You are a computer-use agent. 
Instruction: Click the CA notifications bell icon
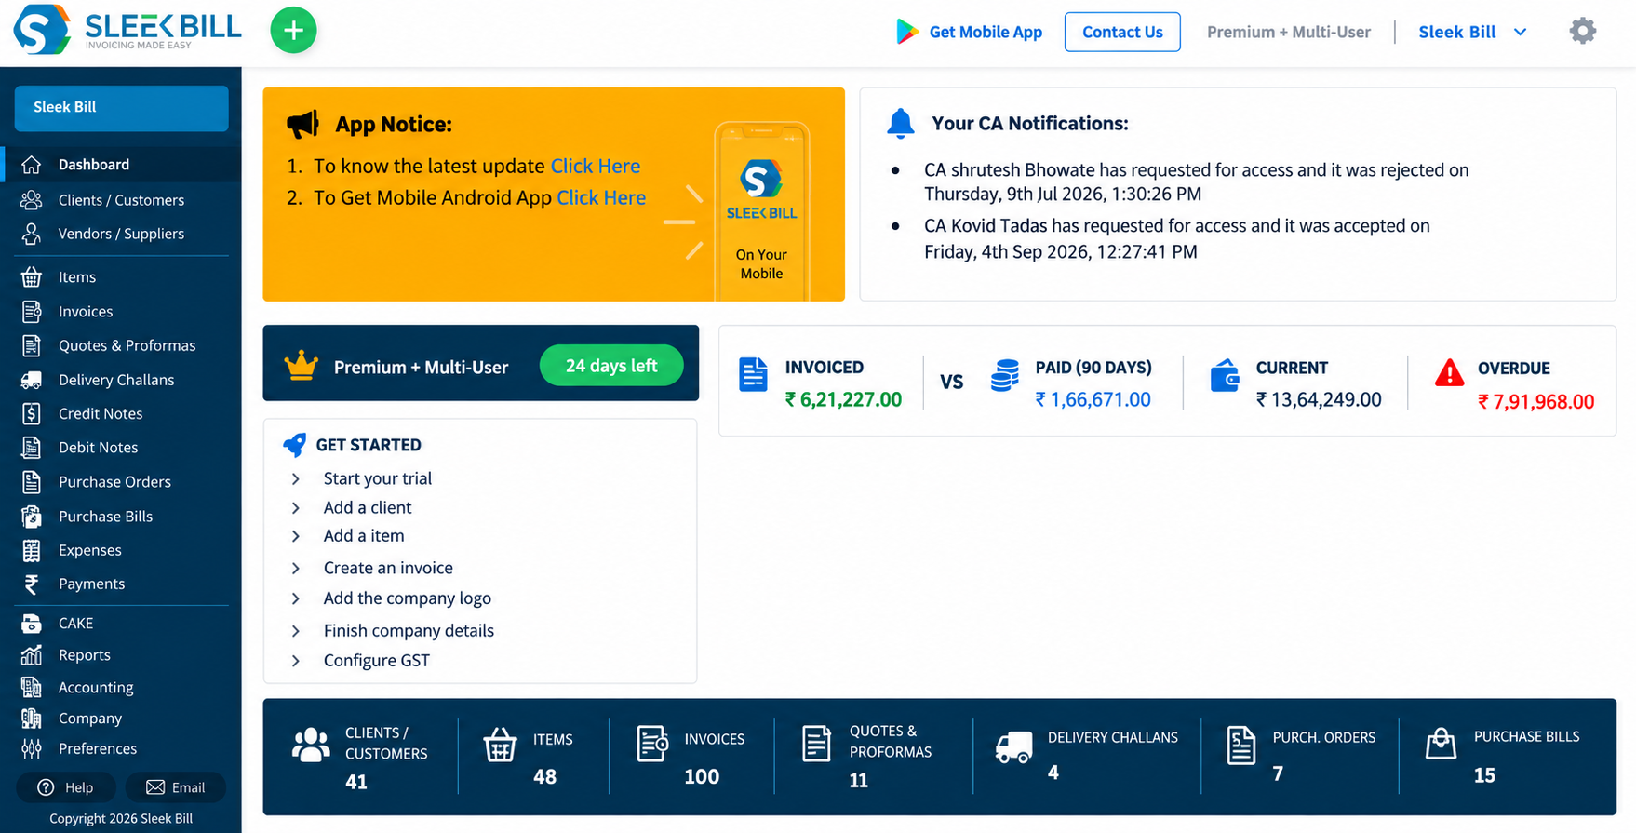(900, 124)
